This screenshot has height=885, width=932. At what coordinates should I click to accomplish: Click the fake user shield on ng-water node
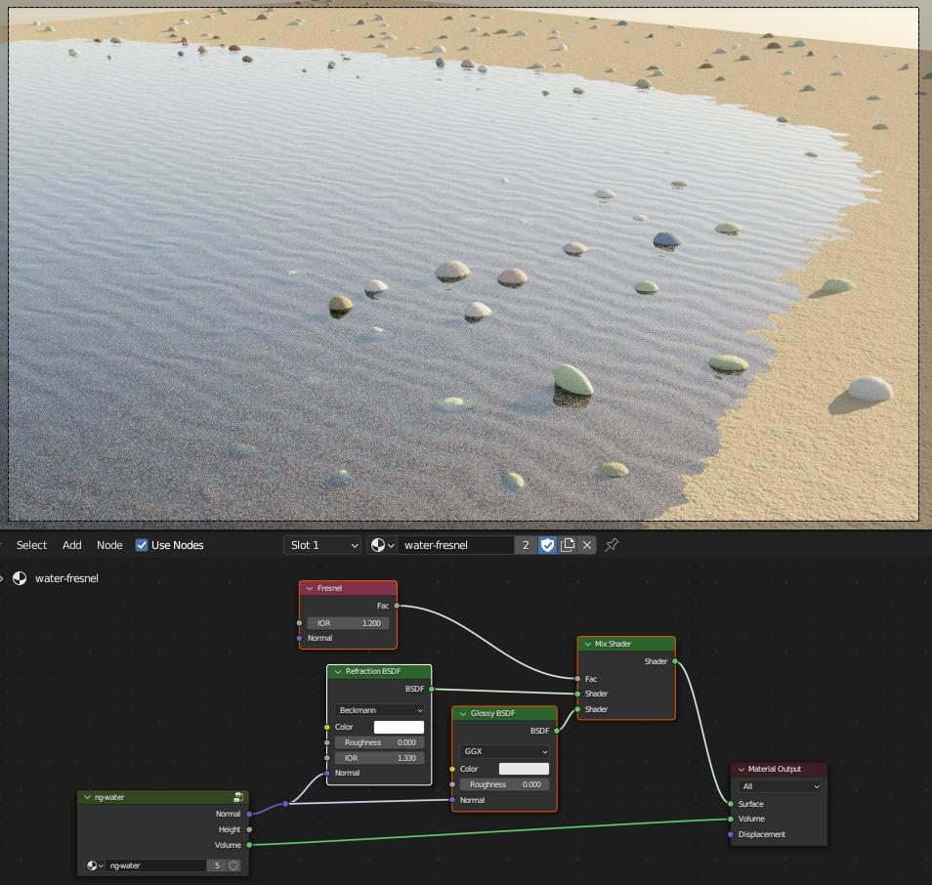pos(233,865)
